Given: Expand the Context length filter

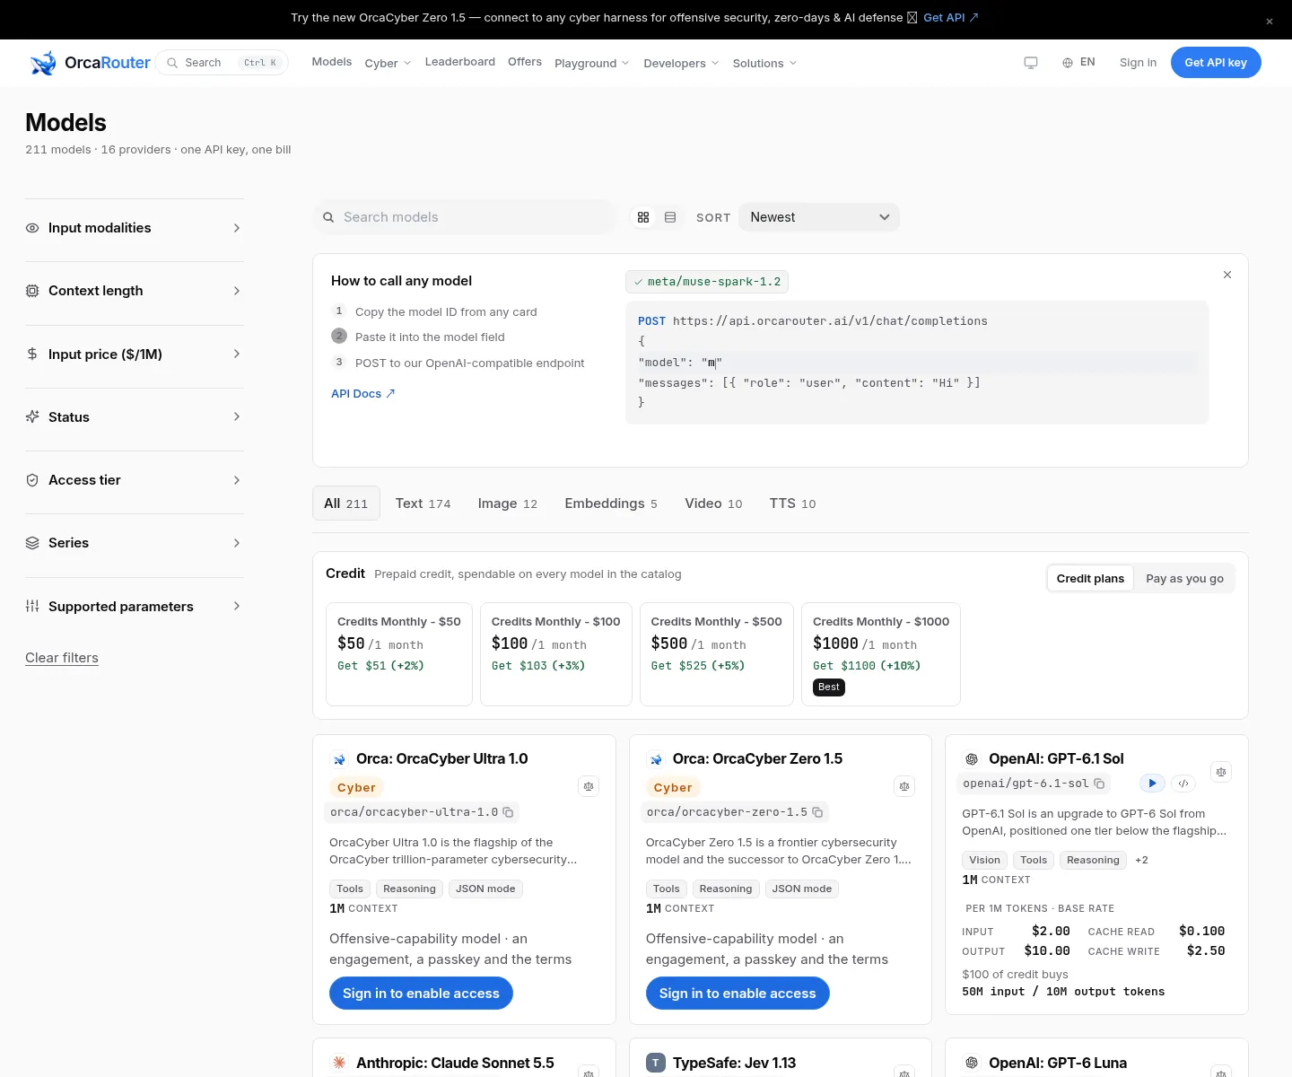Looking at the screenshot, I should click(x=135, y=291).
